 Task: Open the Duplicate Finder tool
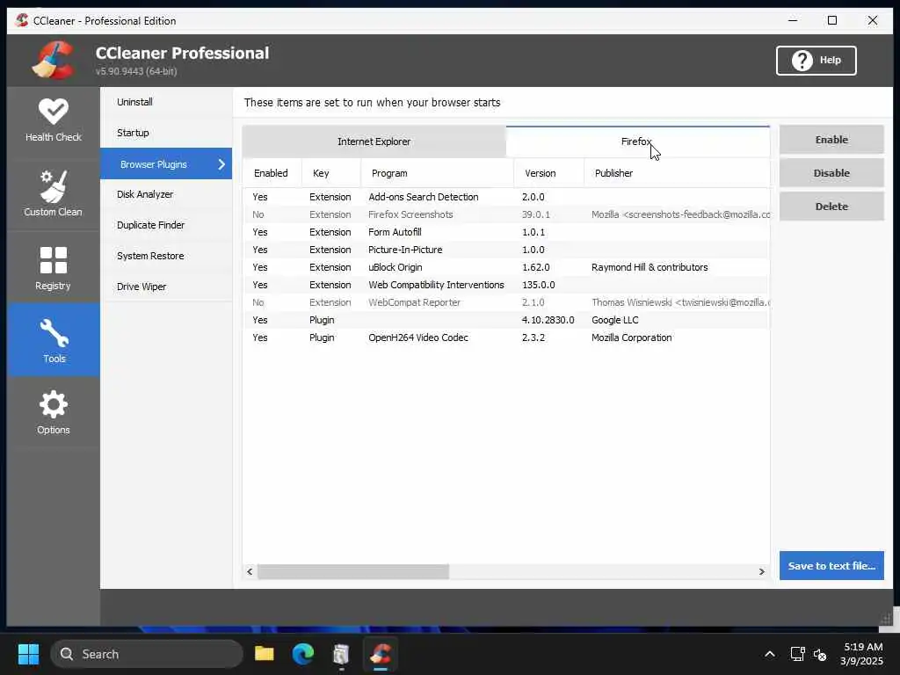click(166, 225)
